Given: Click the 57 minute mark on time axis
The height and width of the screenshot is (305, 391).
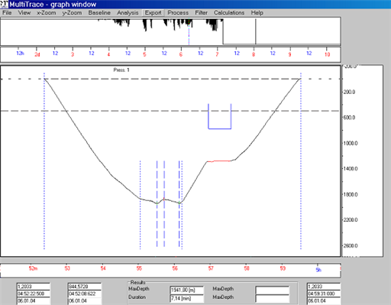Looking at the screenshot, I should point(211,268).
